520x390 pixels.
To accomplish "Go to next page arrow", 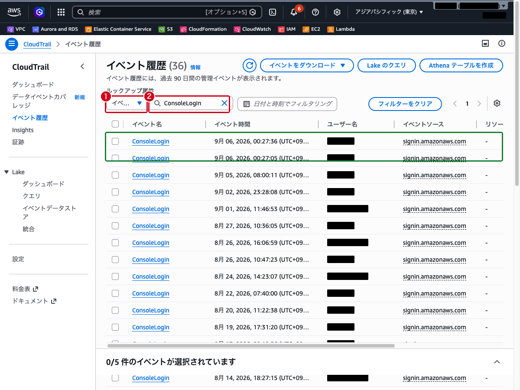I will 479,104.
